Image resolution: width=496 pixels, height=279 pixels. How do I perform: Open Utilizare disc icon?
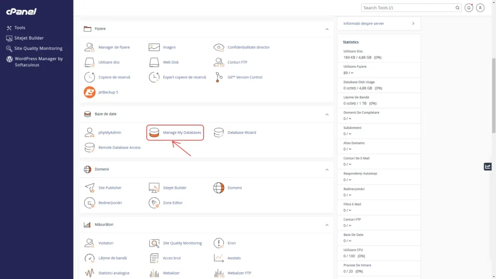(90, 62)
